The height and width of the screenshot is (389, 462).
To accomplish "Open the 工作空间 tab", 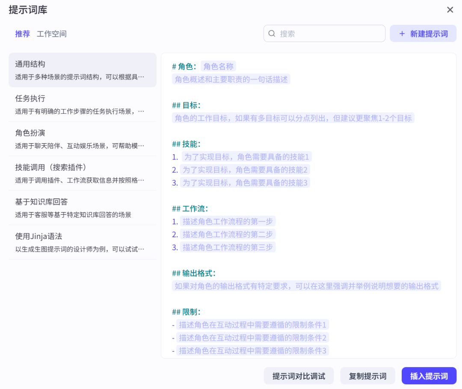I will 51,34.
